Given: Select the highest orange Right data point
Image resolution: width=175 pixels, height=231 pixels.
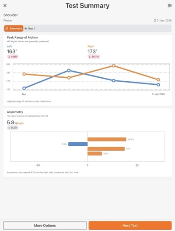Looking at the screenshot, I should pyautogui.click(x=113, y=66).
